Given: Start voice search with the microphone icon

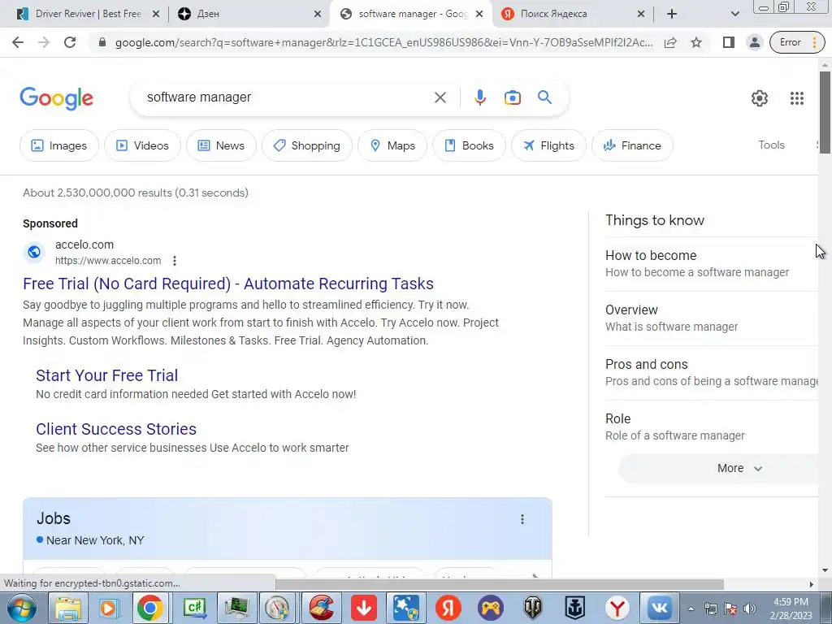Looking at the screenshot, I should click(x=479, y=97).
